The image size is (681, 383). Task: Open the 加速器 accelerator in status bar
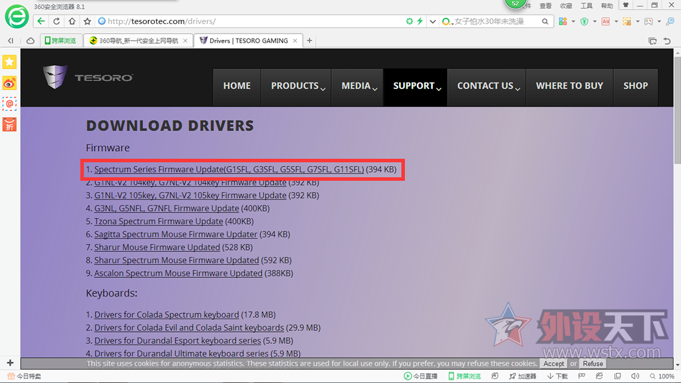coord(523,376)
